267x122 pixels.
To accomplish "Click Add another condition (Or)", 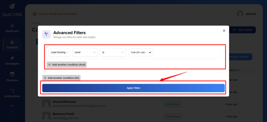I will [61, 78].
